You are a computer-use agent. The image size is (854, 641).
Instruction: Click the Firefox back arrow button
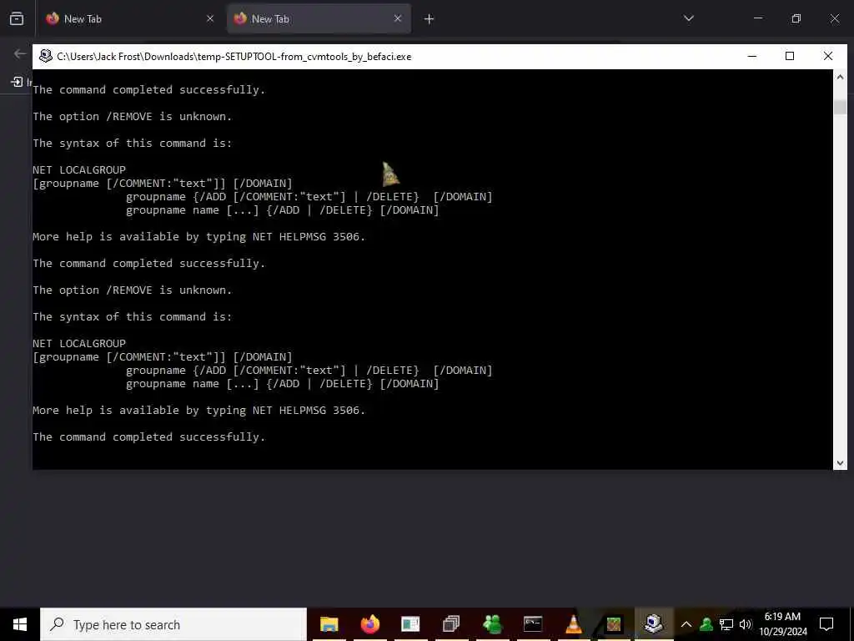20,53
